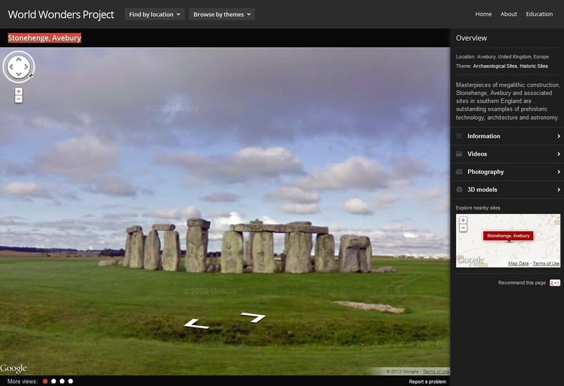Expand the 3D models section chevron
Viewport: 564px width, 386px height.
coord(558,189)
